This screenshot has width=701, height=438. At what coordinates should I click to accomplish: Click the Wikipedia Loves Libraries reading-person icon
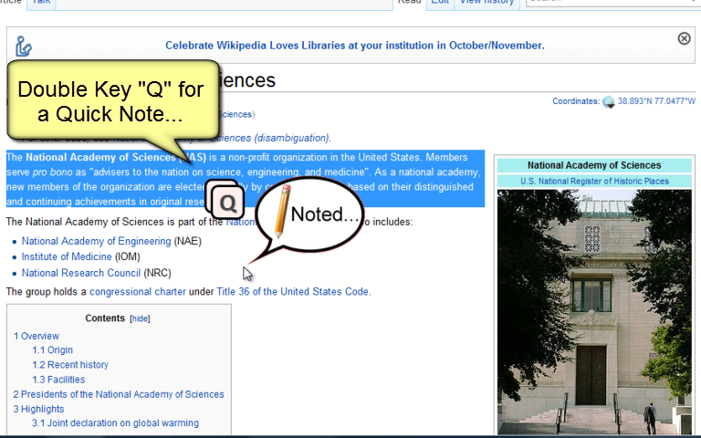point(23,47)
